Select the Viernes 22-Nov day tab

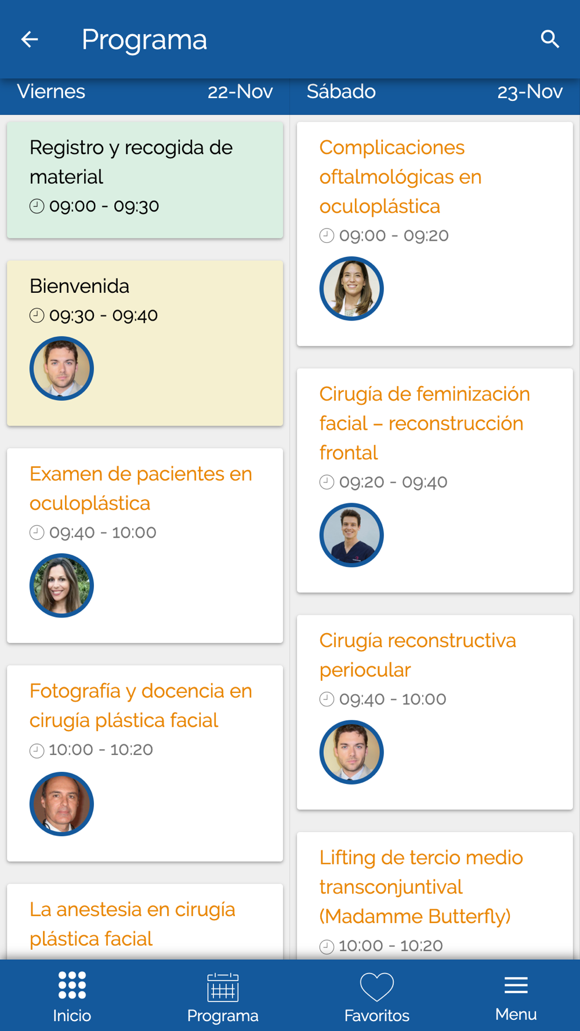145,92
